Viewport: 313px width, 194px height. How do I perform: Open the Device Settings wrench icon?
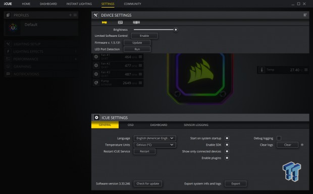pyautogui.click(x=95, y=15)
